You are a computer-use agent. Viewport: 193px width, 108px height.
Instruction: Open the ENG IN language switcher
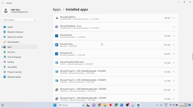click(x=166, y=105)
